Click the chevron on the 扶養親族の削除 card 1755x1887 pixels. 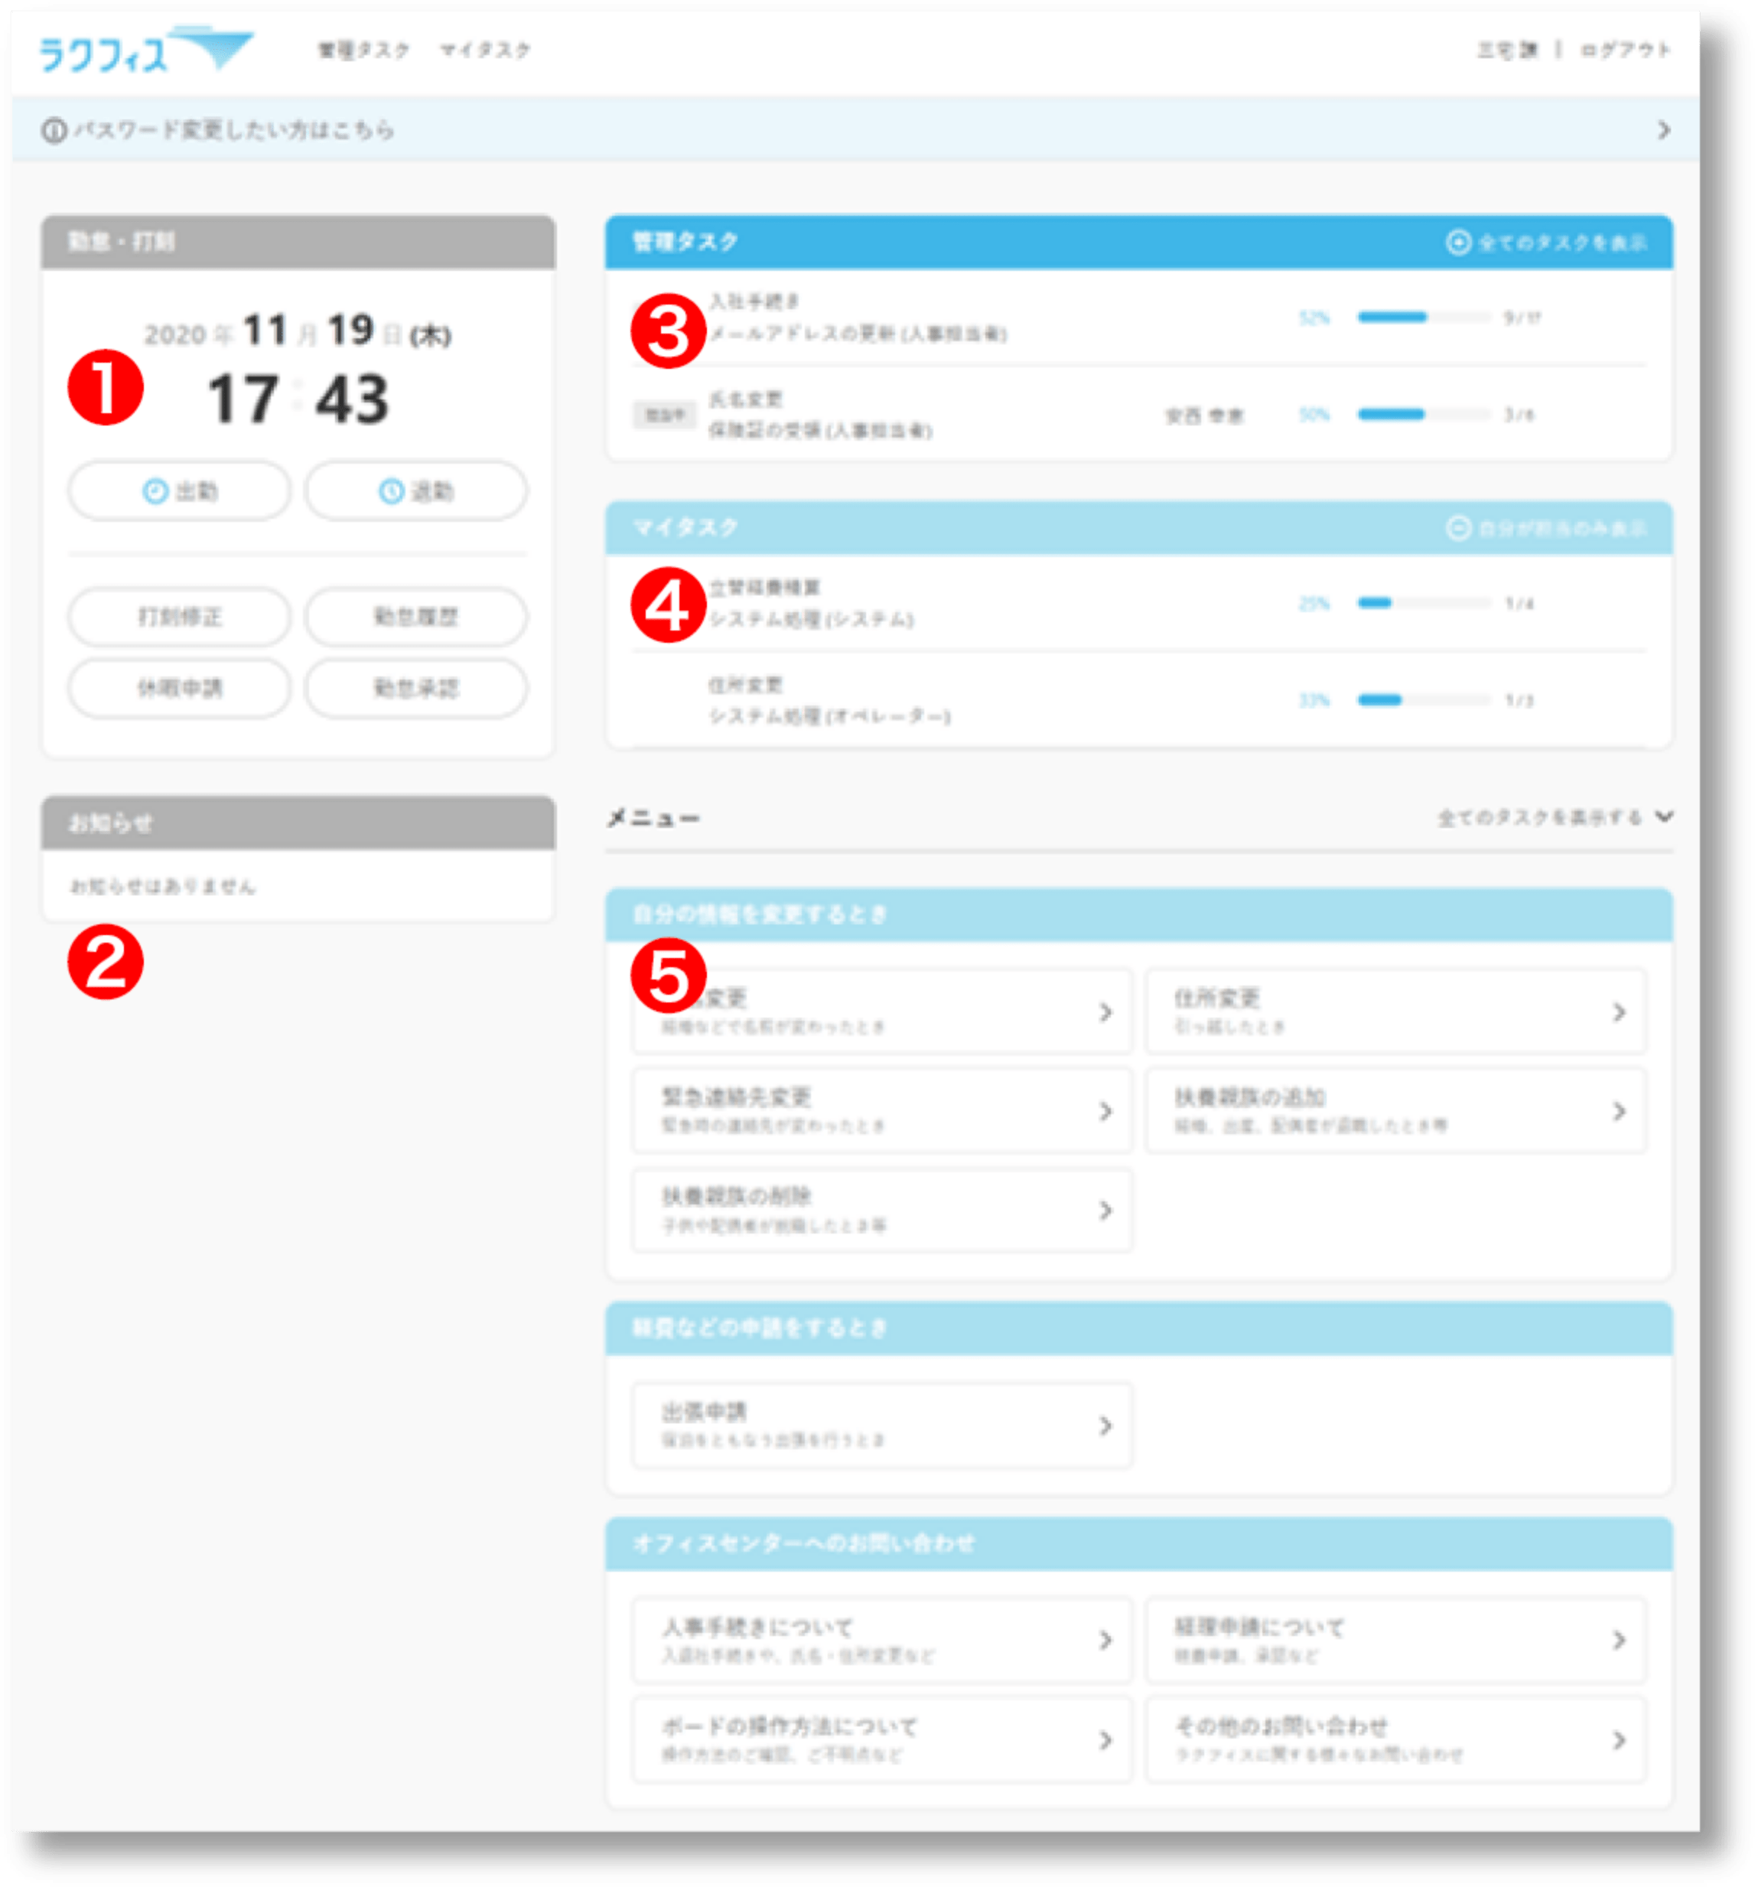pyautogui.click(x=1105, y=1211)
